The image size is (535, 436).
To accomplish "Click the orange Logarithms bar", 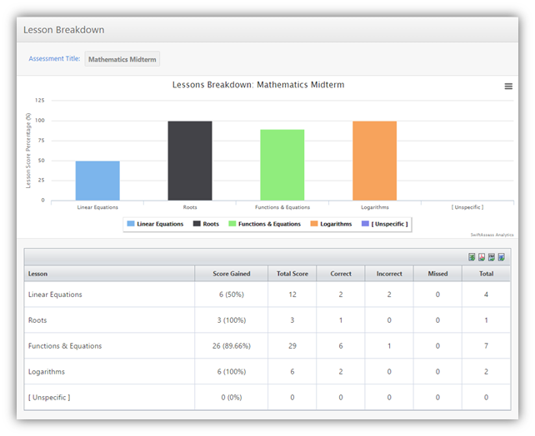I will point(374,161).
